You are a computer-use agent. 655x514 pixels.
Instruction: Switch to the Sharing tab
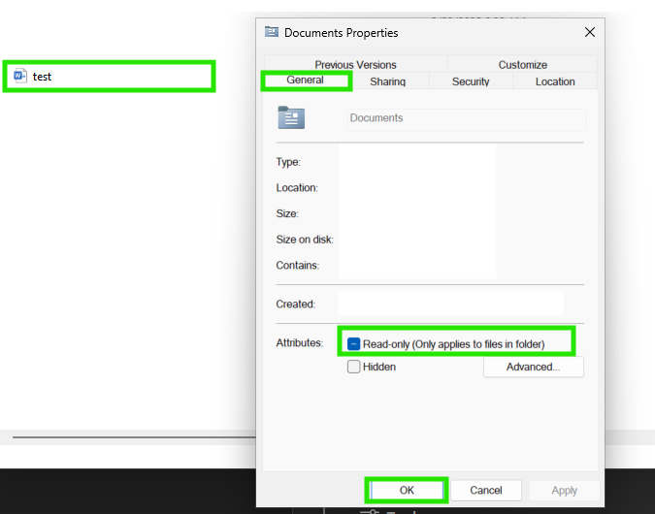coord(387,81)
